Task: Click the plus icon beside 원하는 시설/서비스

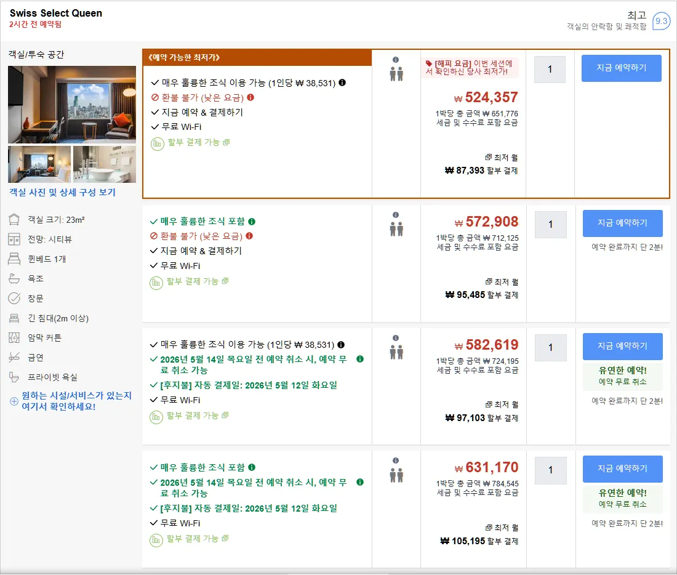Action: [x=14, y=401]
